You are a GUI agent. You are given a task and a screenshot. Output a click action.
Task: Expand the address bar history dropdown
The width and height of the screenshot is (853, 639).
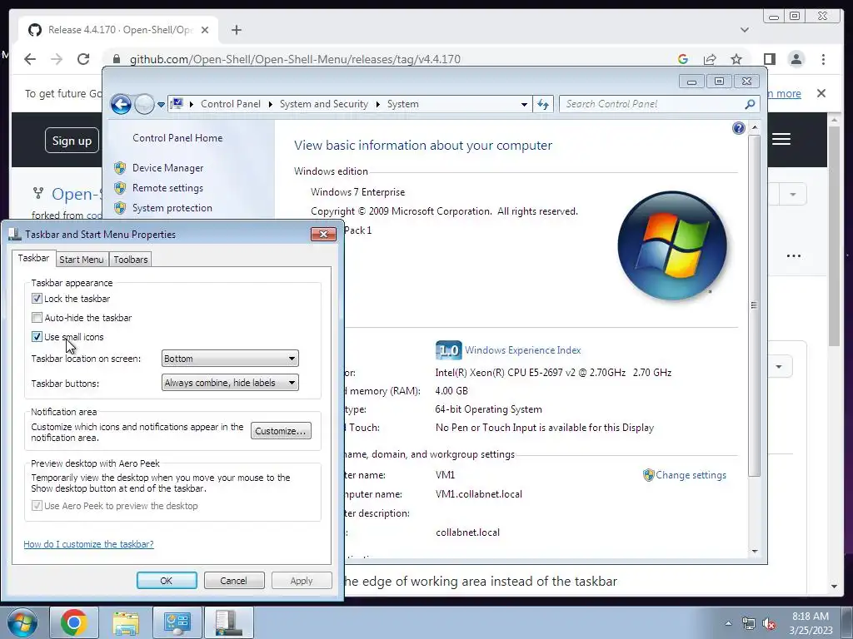pos(524,104)
